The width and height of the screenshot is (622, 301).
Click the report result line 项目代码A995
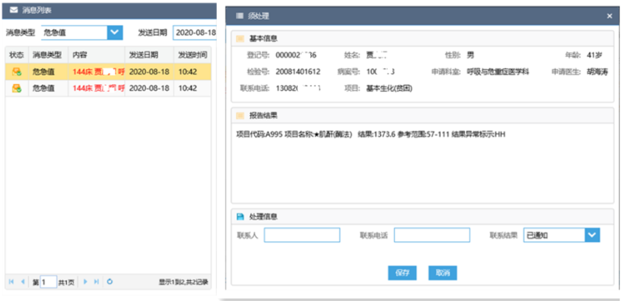click(370, 135)
